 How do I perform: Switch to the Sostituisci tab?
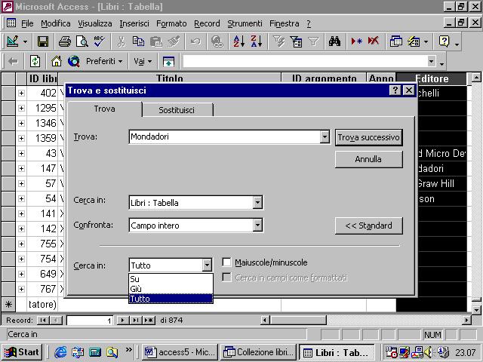tap(177, 110)
